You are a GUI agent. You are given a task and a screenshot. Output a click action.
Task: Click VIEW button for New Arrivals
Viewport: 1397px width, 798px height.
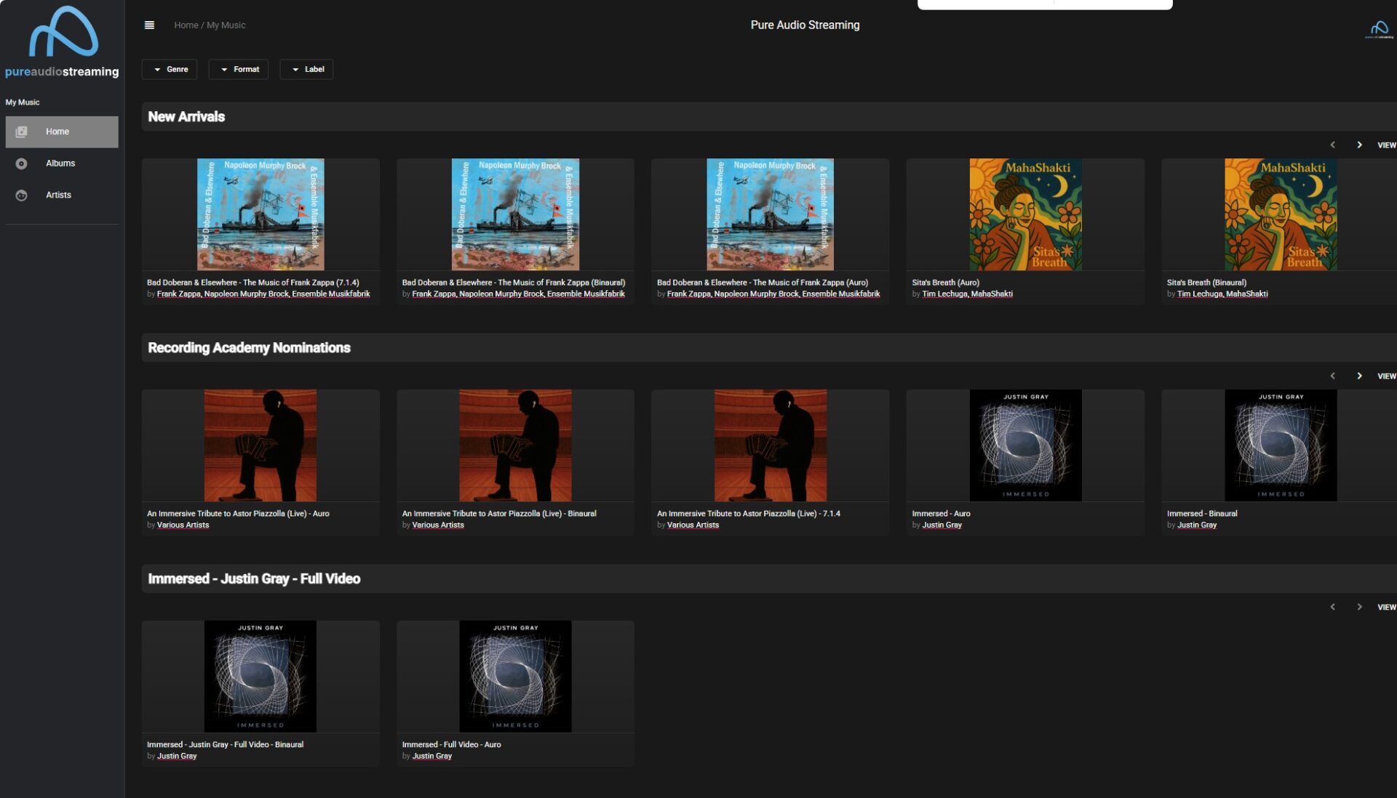[x=1386, y=145]
